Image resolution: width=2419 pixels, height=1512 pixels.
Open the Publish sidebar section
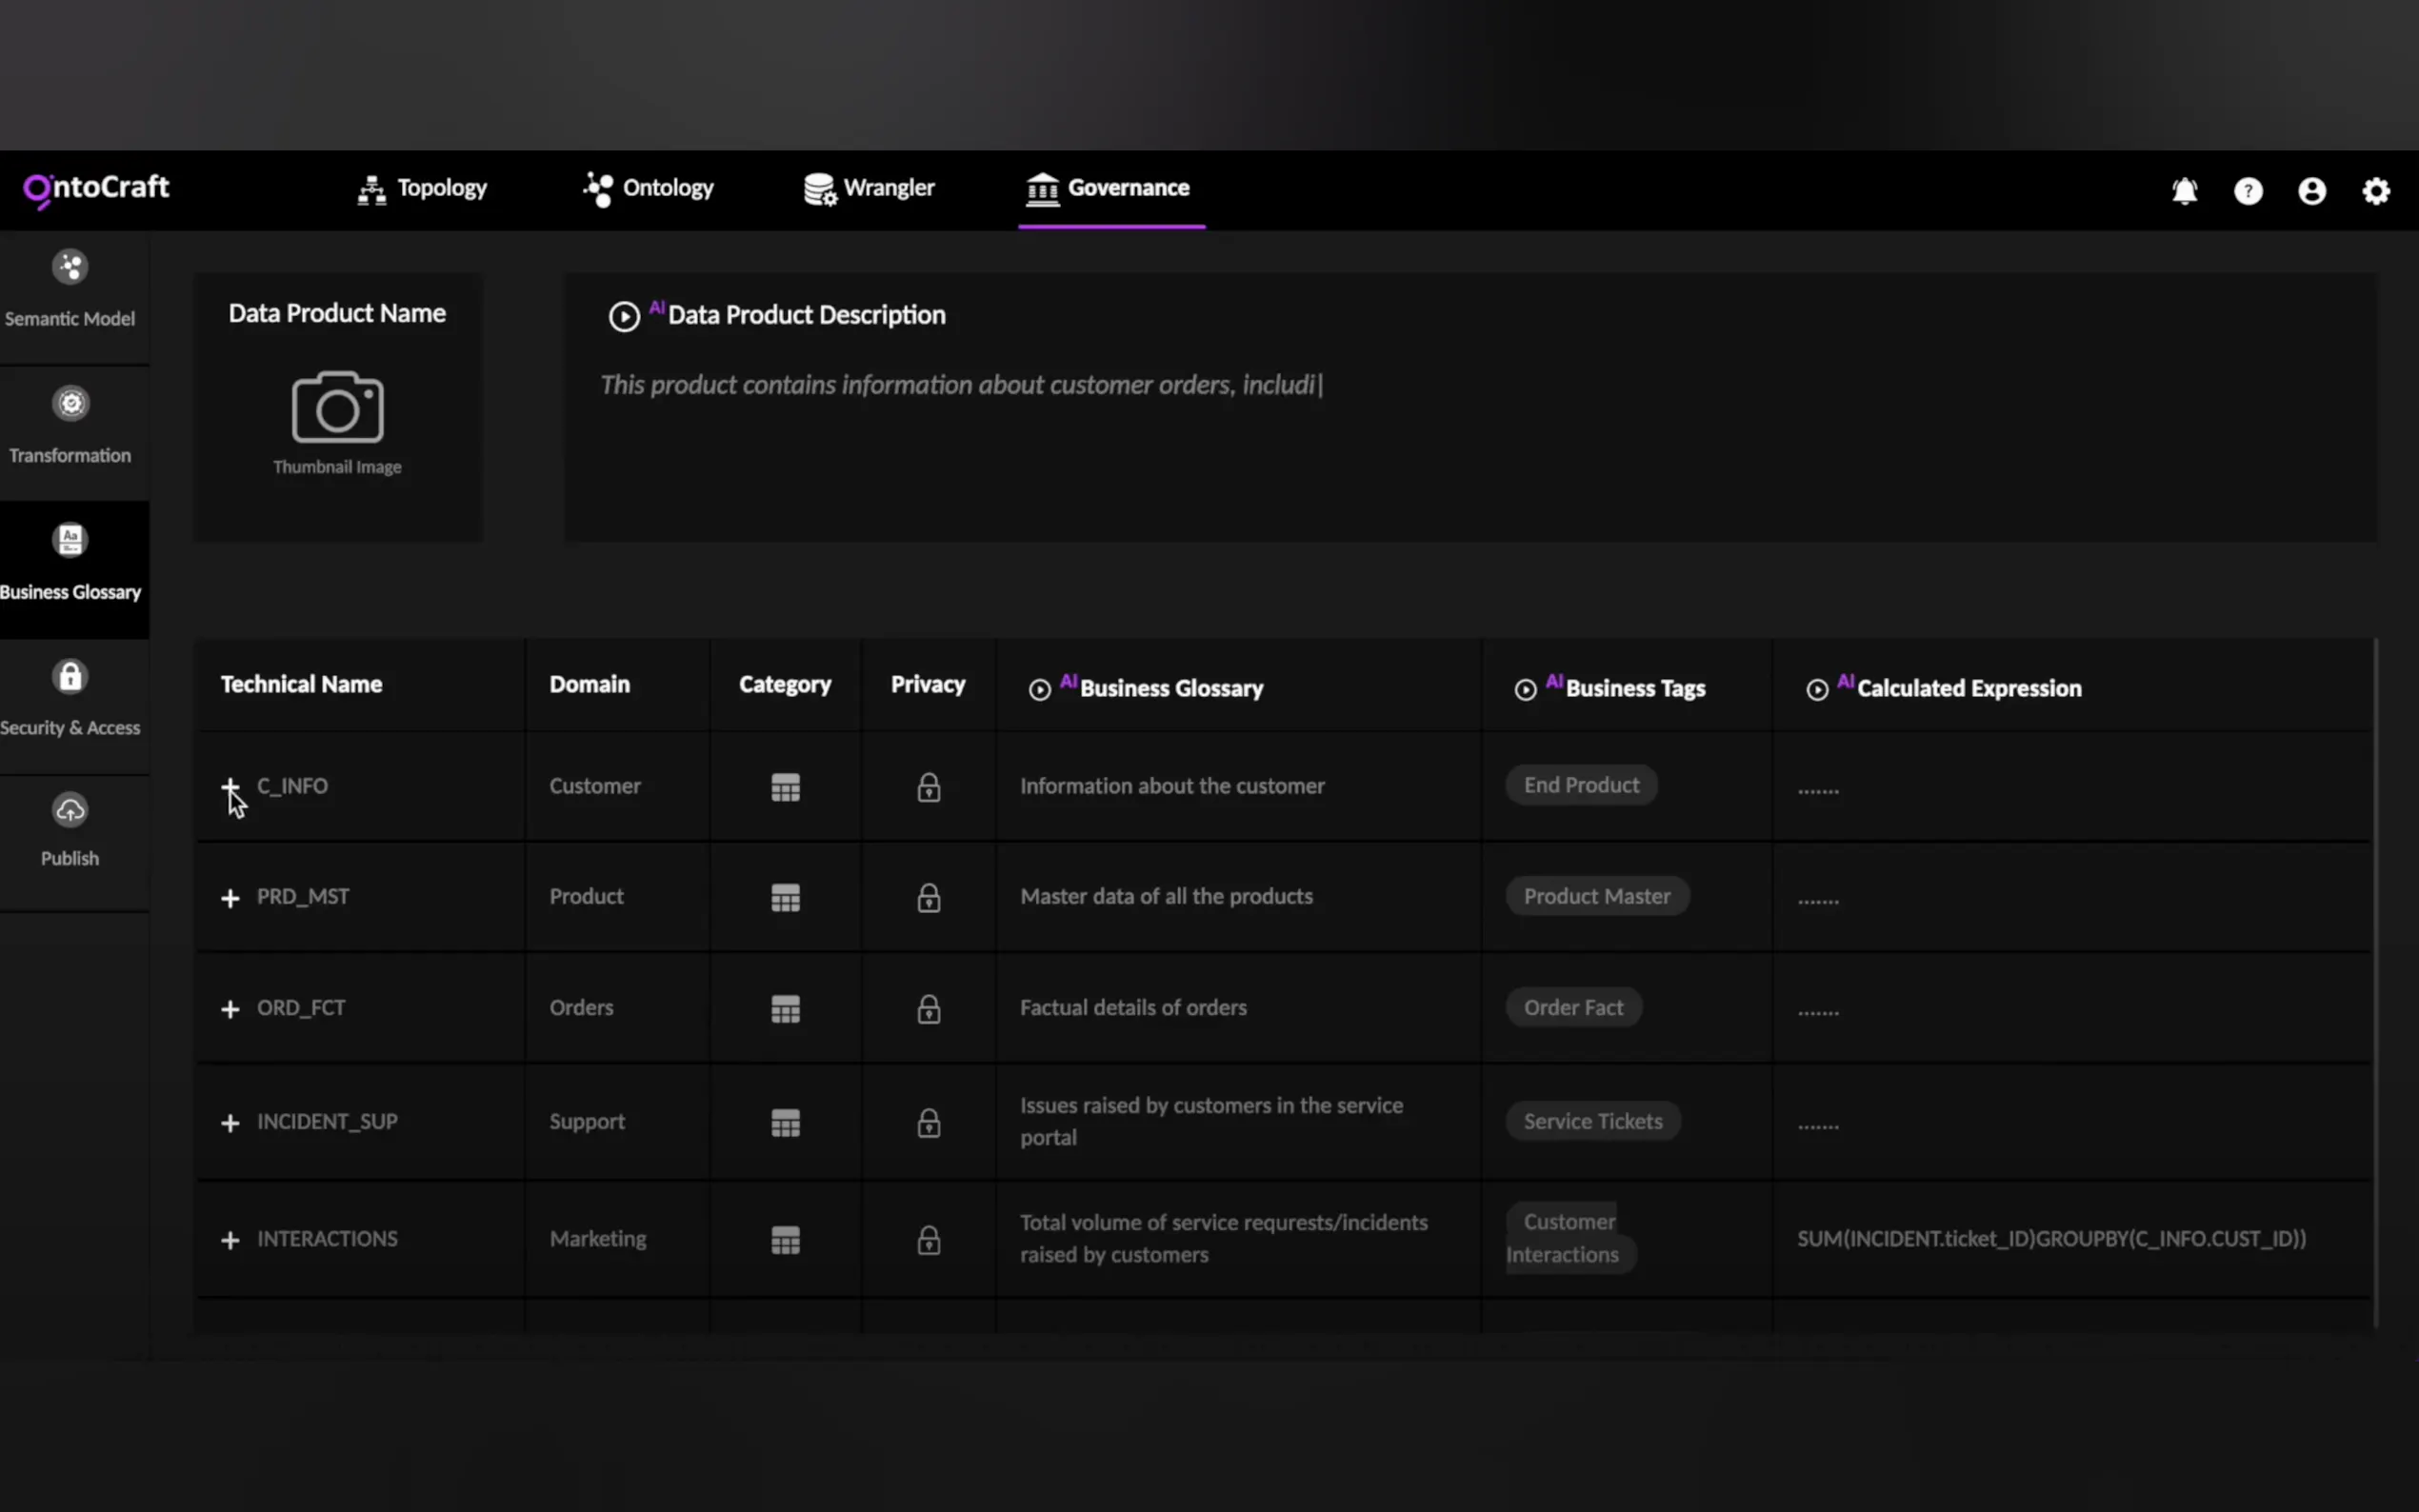(70, 831)
